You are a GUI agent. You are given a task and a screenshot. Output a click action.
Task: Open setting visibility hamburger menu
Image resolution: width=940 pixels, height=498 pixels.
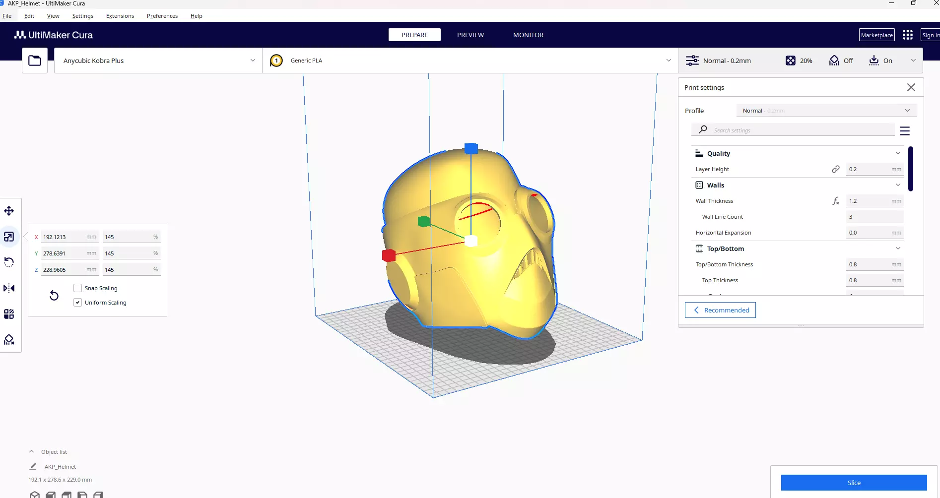pos(905,131)
